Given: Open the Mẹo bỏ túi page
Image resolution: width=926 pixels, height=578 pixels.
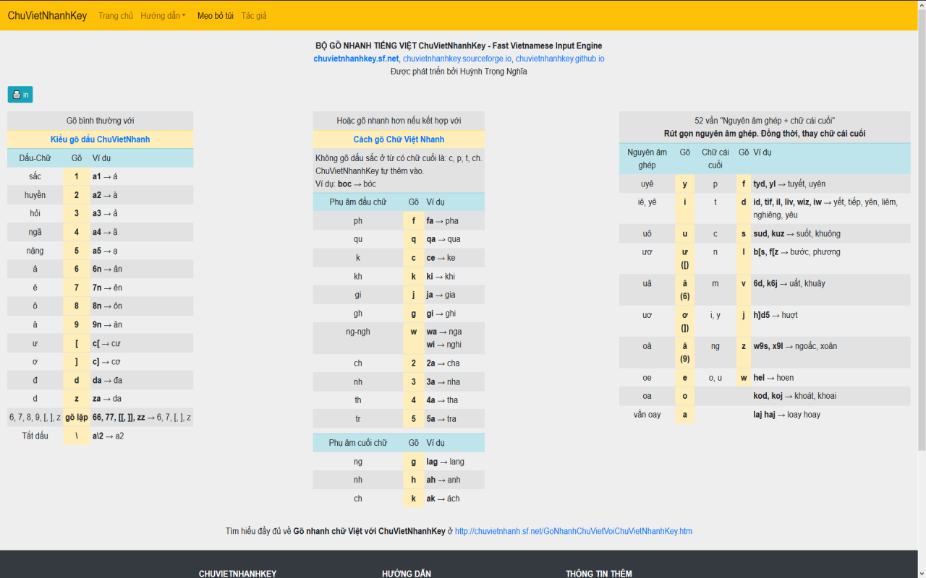Looking at the screenshot, I should [x=216, y=15].
